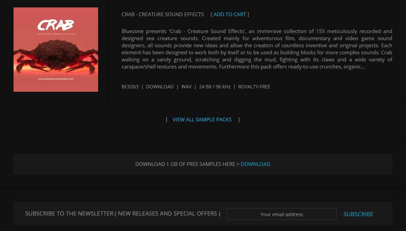This screenshot has width=406, height=231.
Task: Click 'Creature Sound Effects' subtitle on cover
Action: pos(56,34)
